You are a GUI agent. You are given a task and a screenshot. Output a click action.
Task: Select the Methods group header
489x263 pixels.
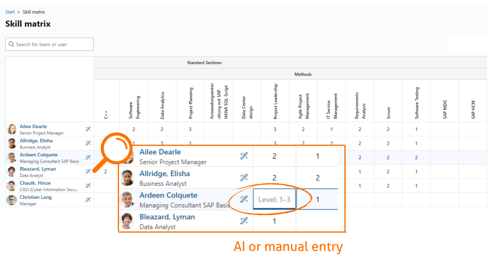coord(303,74)
